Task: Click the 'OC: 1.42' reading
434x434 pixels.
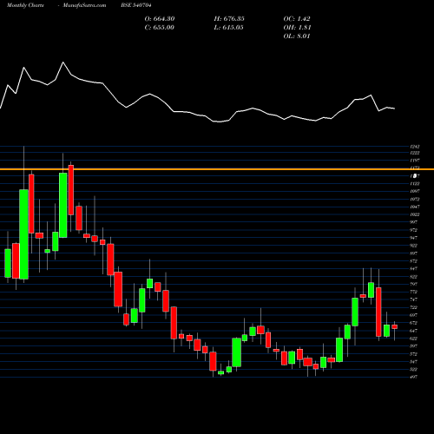Action: pyautogui.click(x=297, y=18)
